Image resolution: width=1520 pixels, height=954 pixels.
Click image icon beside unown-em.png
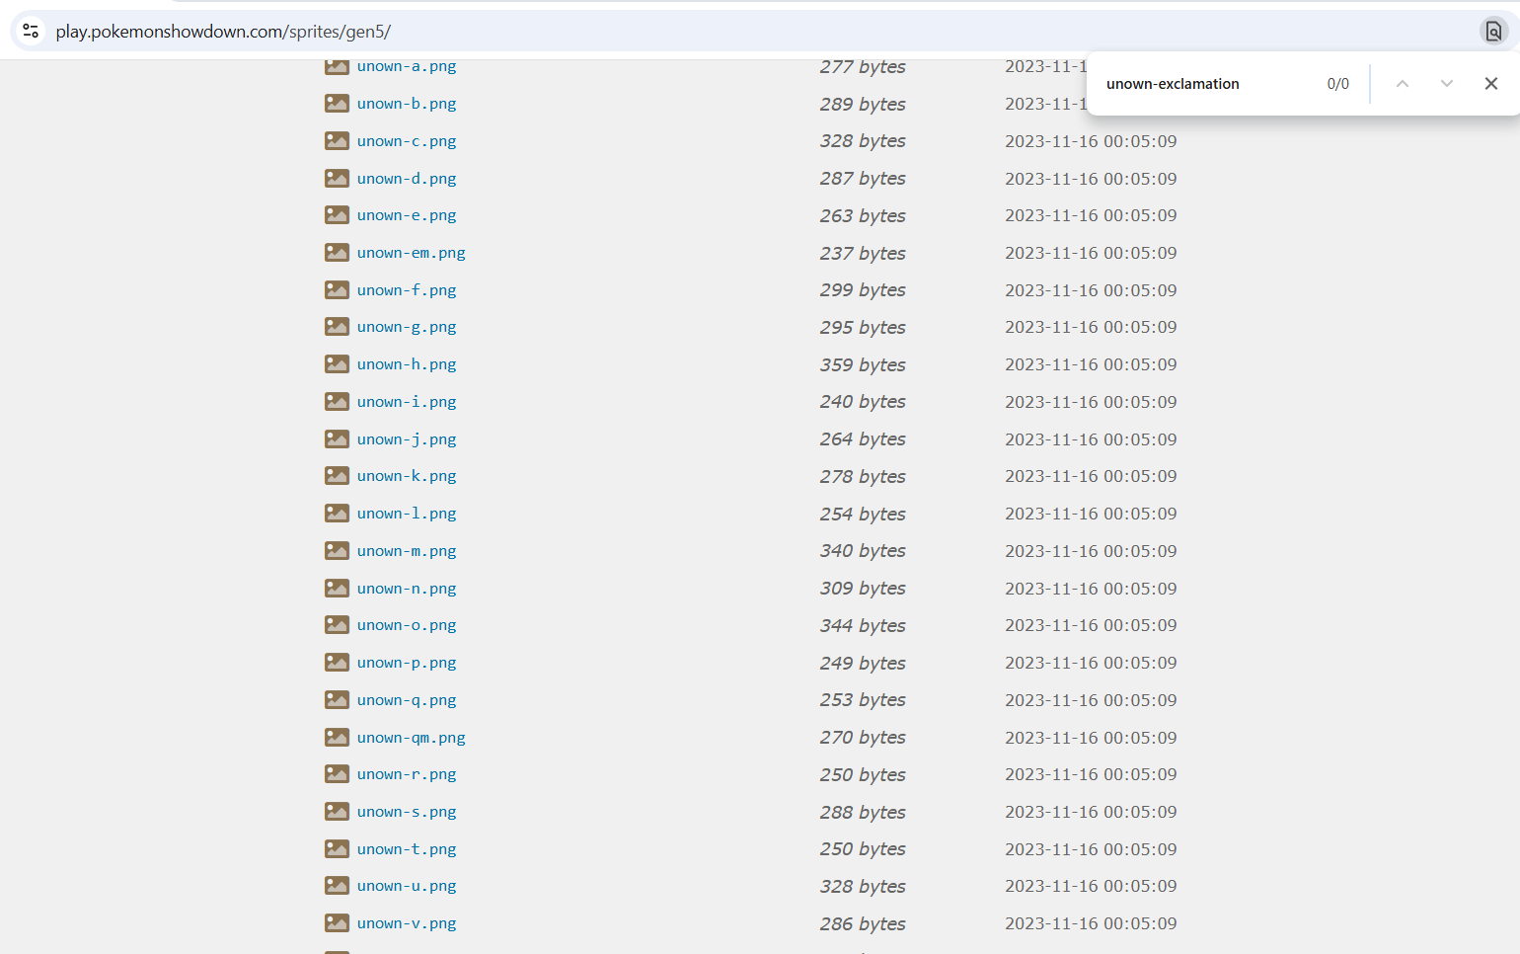(337, 253)
